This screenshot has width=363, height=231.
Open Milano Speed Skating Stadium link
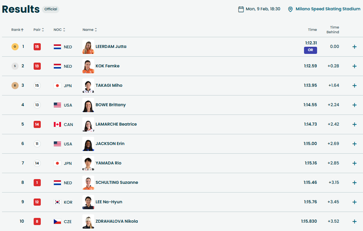tap(328, 9)
